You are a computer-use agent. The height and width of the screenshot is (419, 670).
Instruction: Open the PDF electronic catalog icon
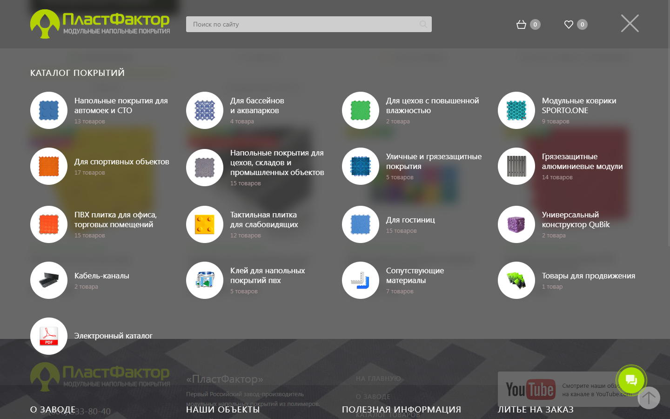[x=49, y=336]
